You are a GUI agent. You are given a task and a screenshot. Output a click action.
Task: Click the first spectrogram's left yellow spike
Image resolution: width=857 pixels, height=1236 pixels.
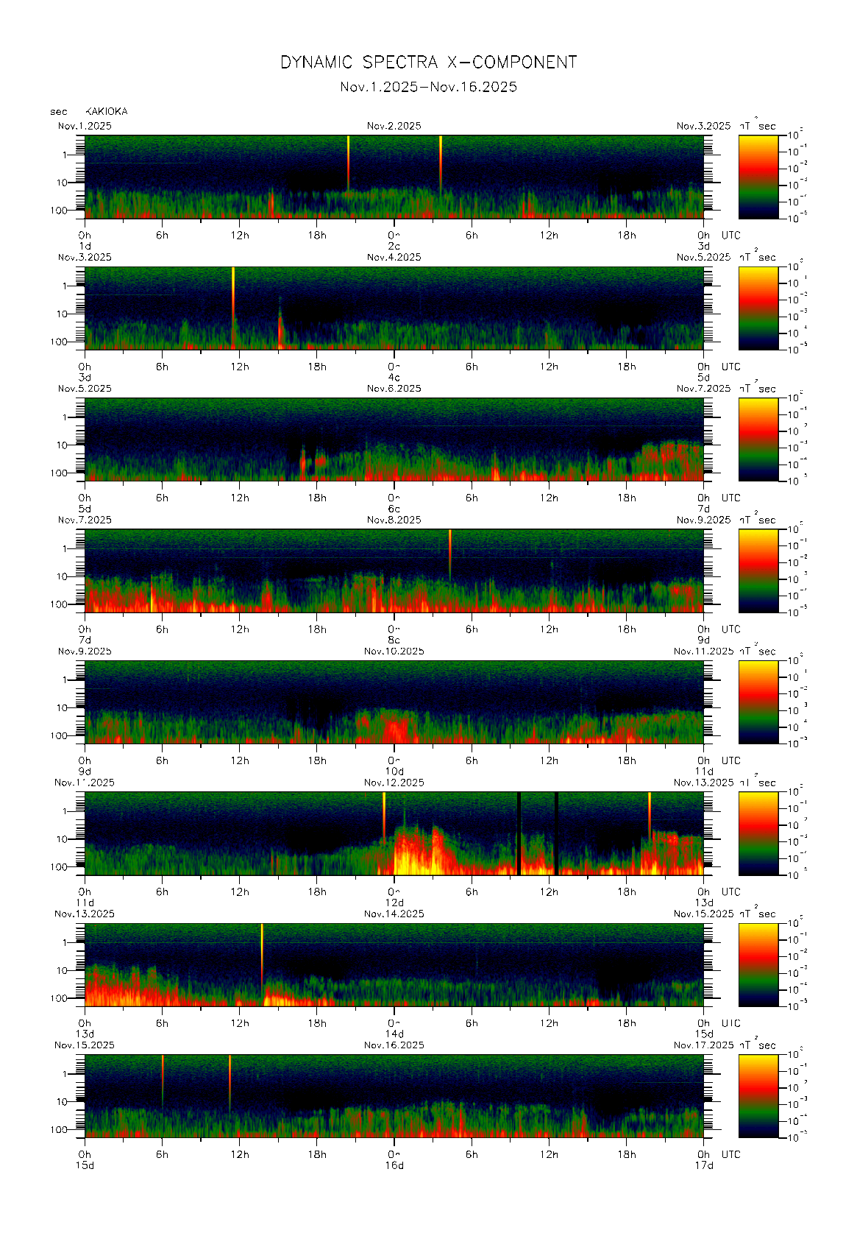click(x=349, y=158)
